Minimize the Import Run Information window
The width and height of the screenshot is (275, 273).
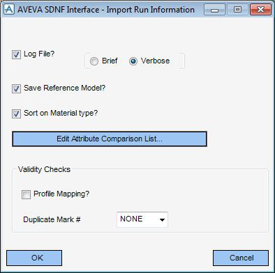tap(214, 10)
